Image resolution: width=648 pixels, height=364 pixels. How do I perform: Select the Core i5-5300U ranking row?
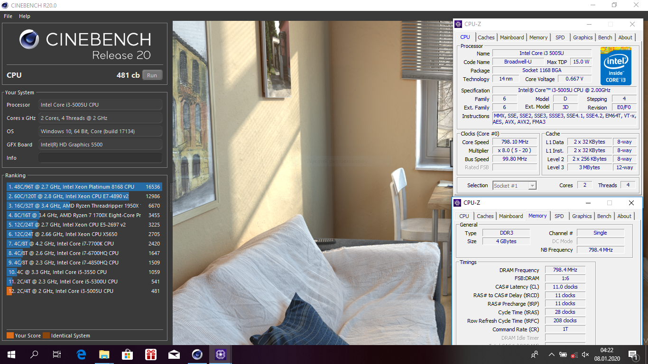(x=84, y=282)
